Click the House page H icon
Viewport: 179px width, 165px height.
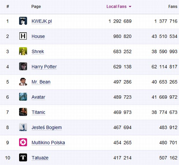pos(23,36)
